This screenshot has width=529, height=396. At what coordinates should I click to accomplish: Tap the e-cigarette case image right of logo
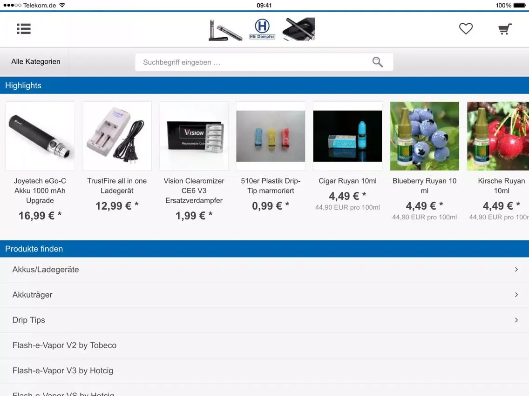tap(298, 29)
